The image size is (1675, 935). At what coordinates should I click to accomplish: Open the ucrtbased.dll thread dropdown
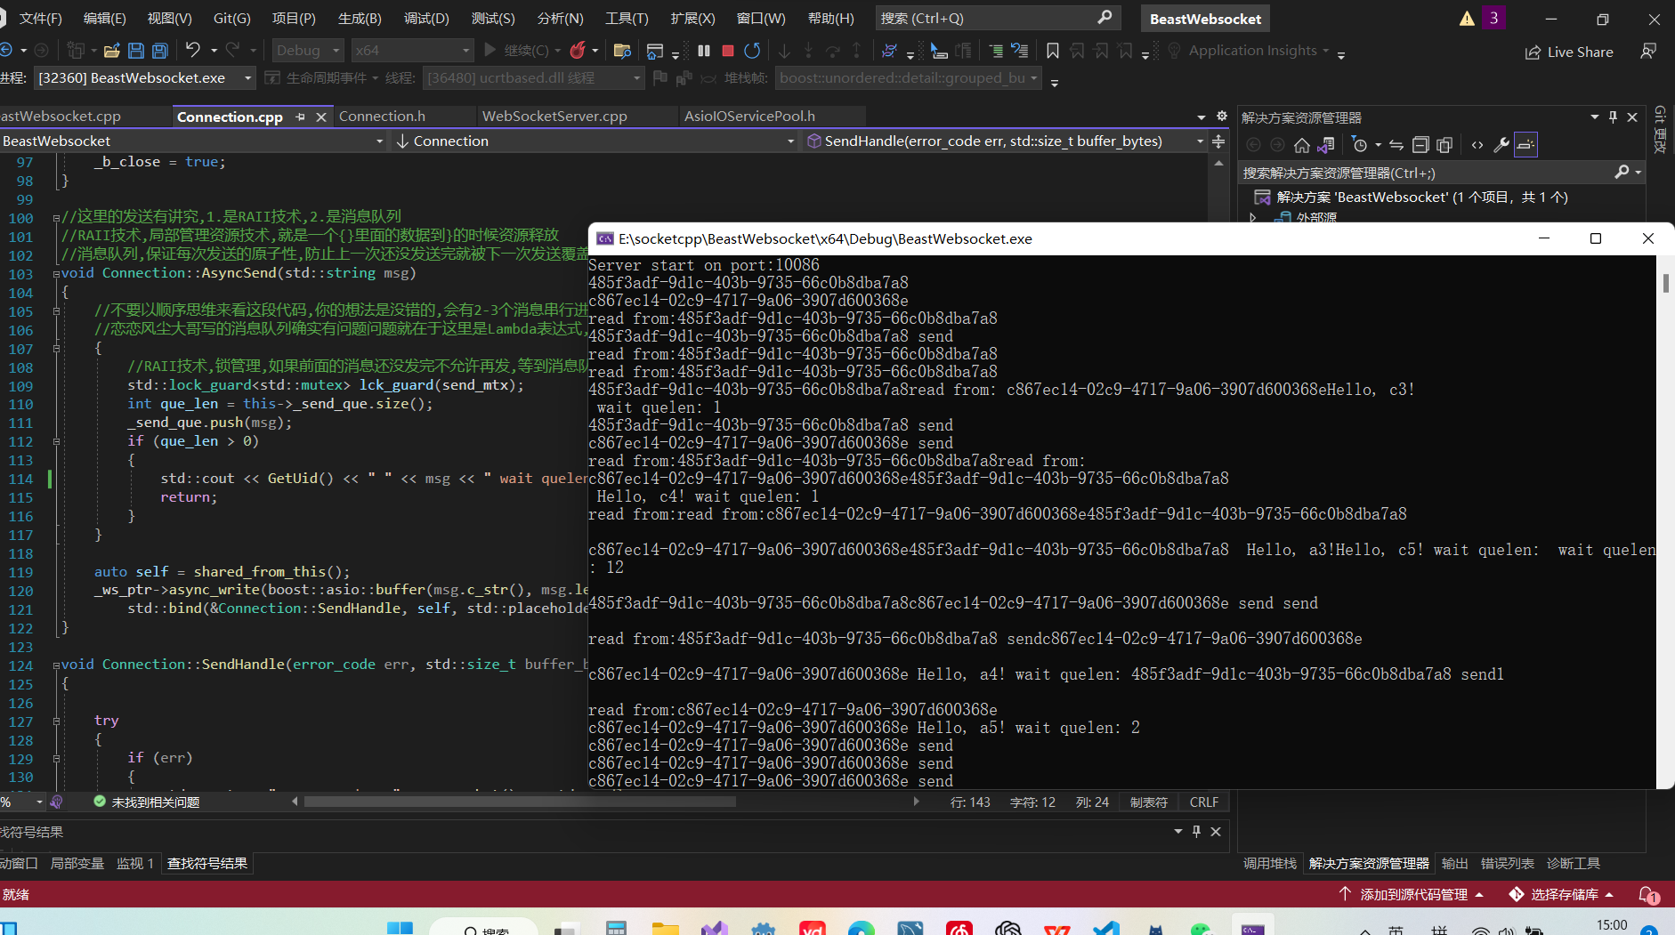[533, 78]
